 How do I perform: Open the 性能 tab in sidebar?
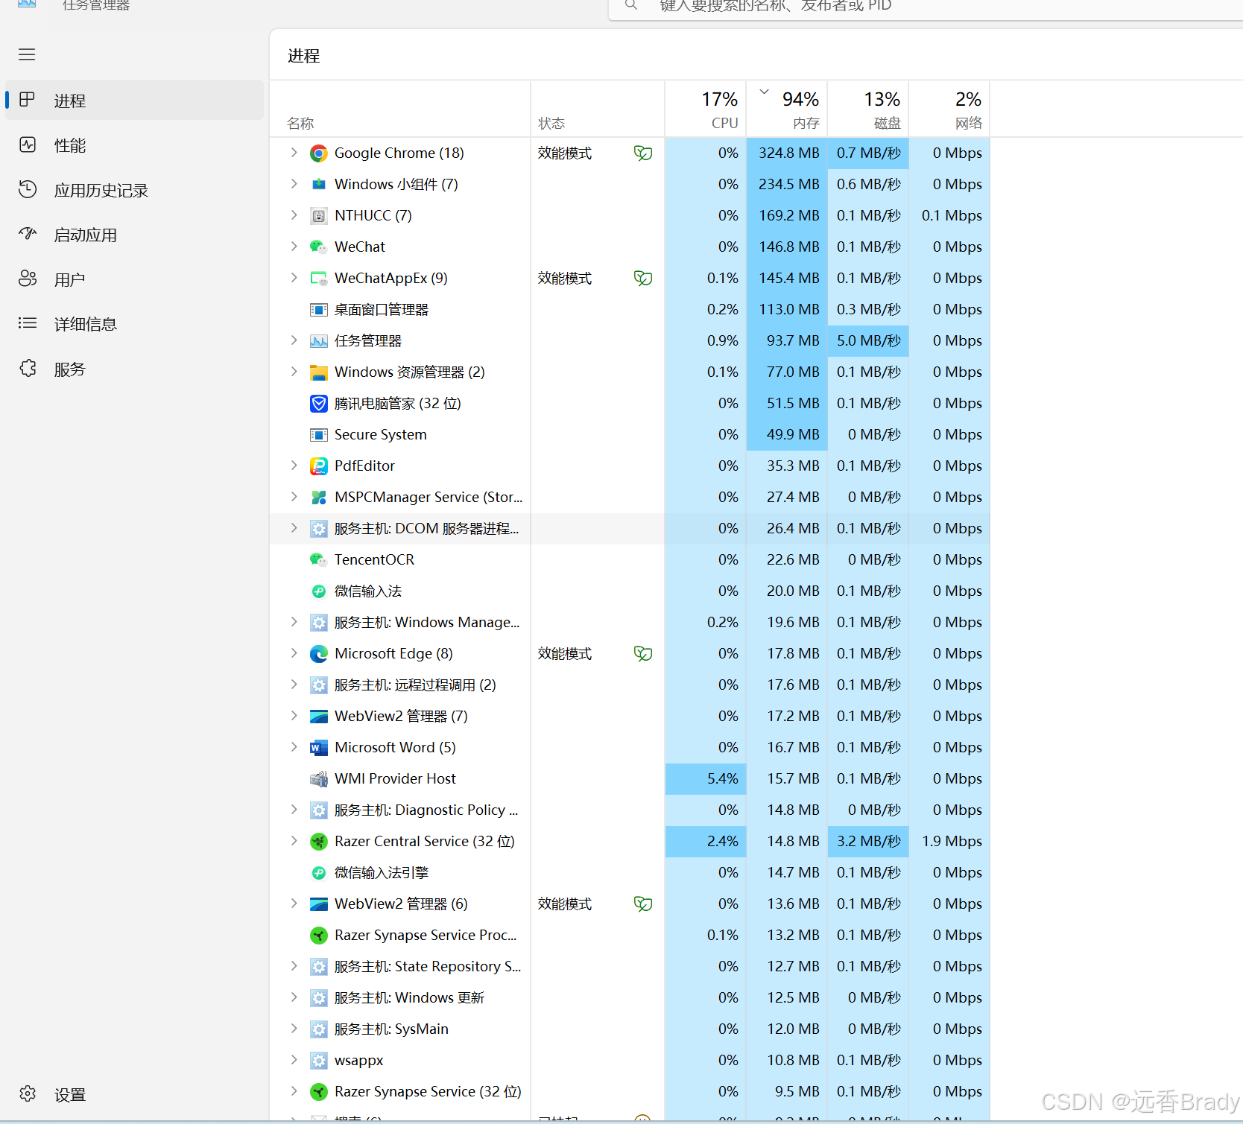point(135,145)
